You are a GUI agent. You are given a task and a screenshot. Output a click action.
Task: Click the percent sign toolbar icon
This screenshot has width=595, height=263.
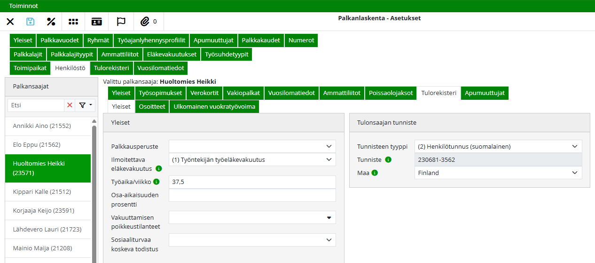pos(51,22)
